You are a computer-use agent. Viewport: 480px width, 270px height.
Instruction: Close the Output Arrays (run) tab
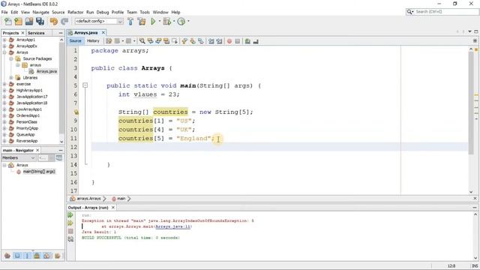click(x=113, y=208)
